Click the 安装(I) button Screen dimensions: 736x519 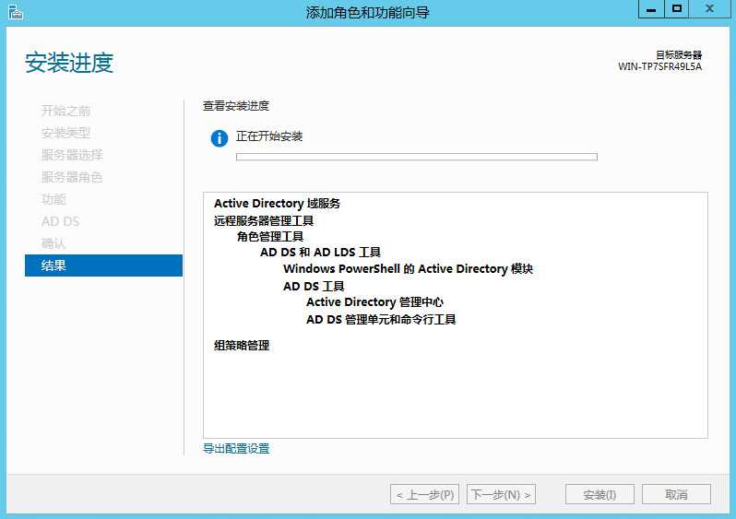[x=599, y=495]
